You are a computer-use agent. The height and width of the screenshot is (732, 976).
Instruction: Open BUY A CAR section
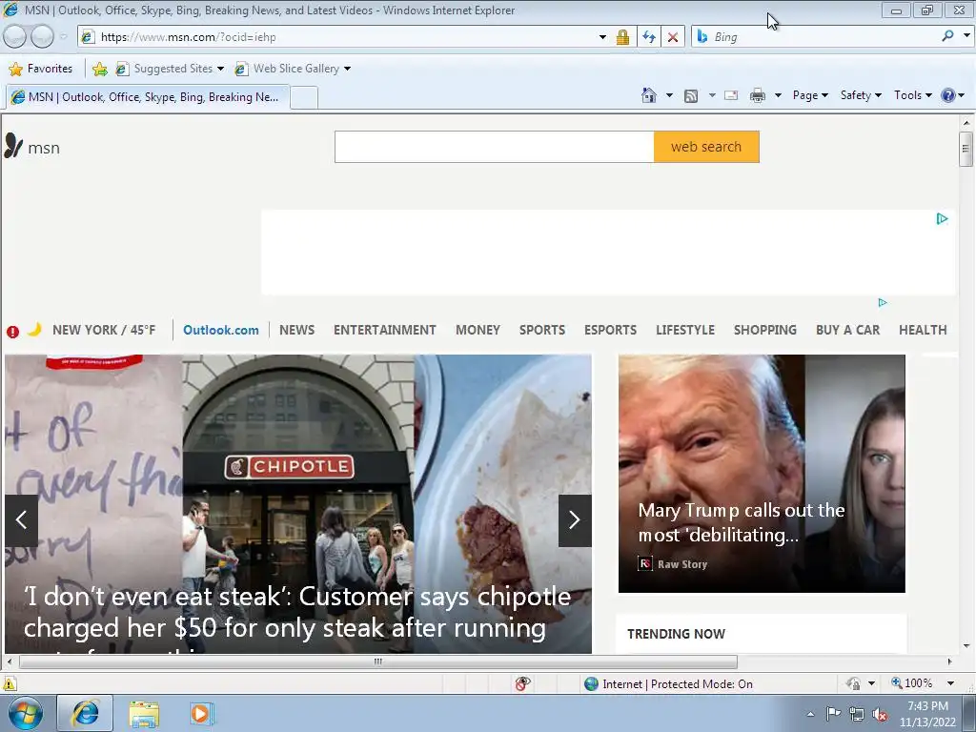[847, 330]
